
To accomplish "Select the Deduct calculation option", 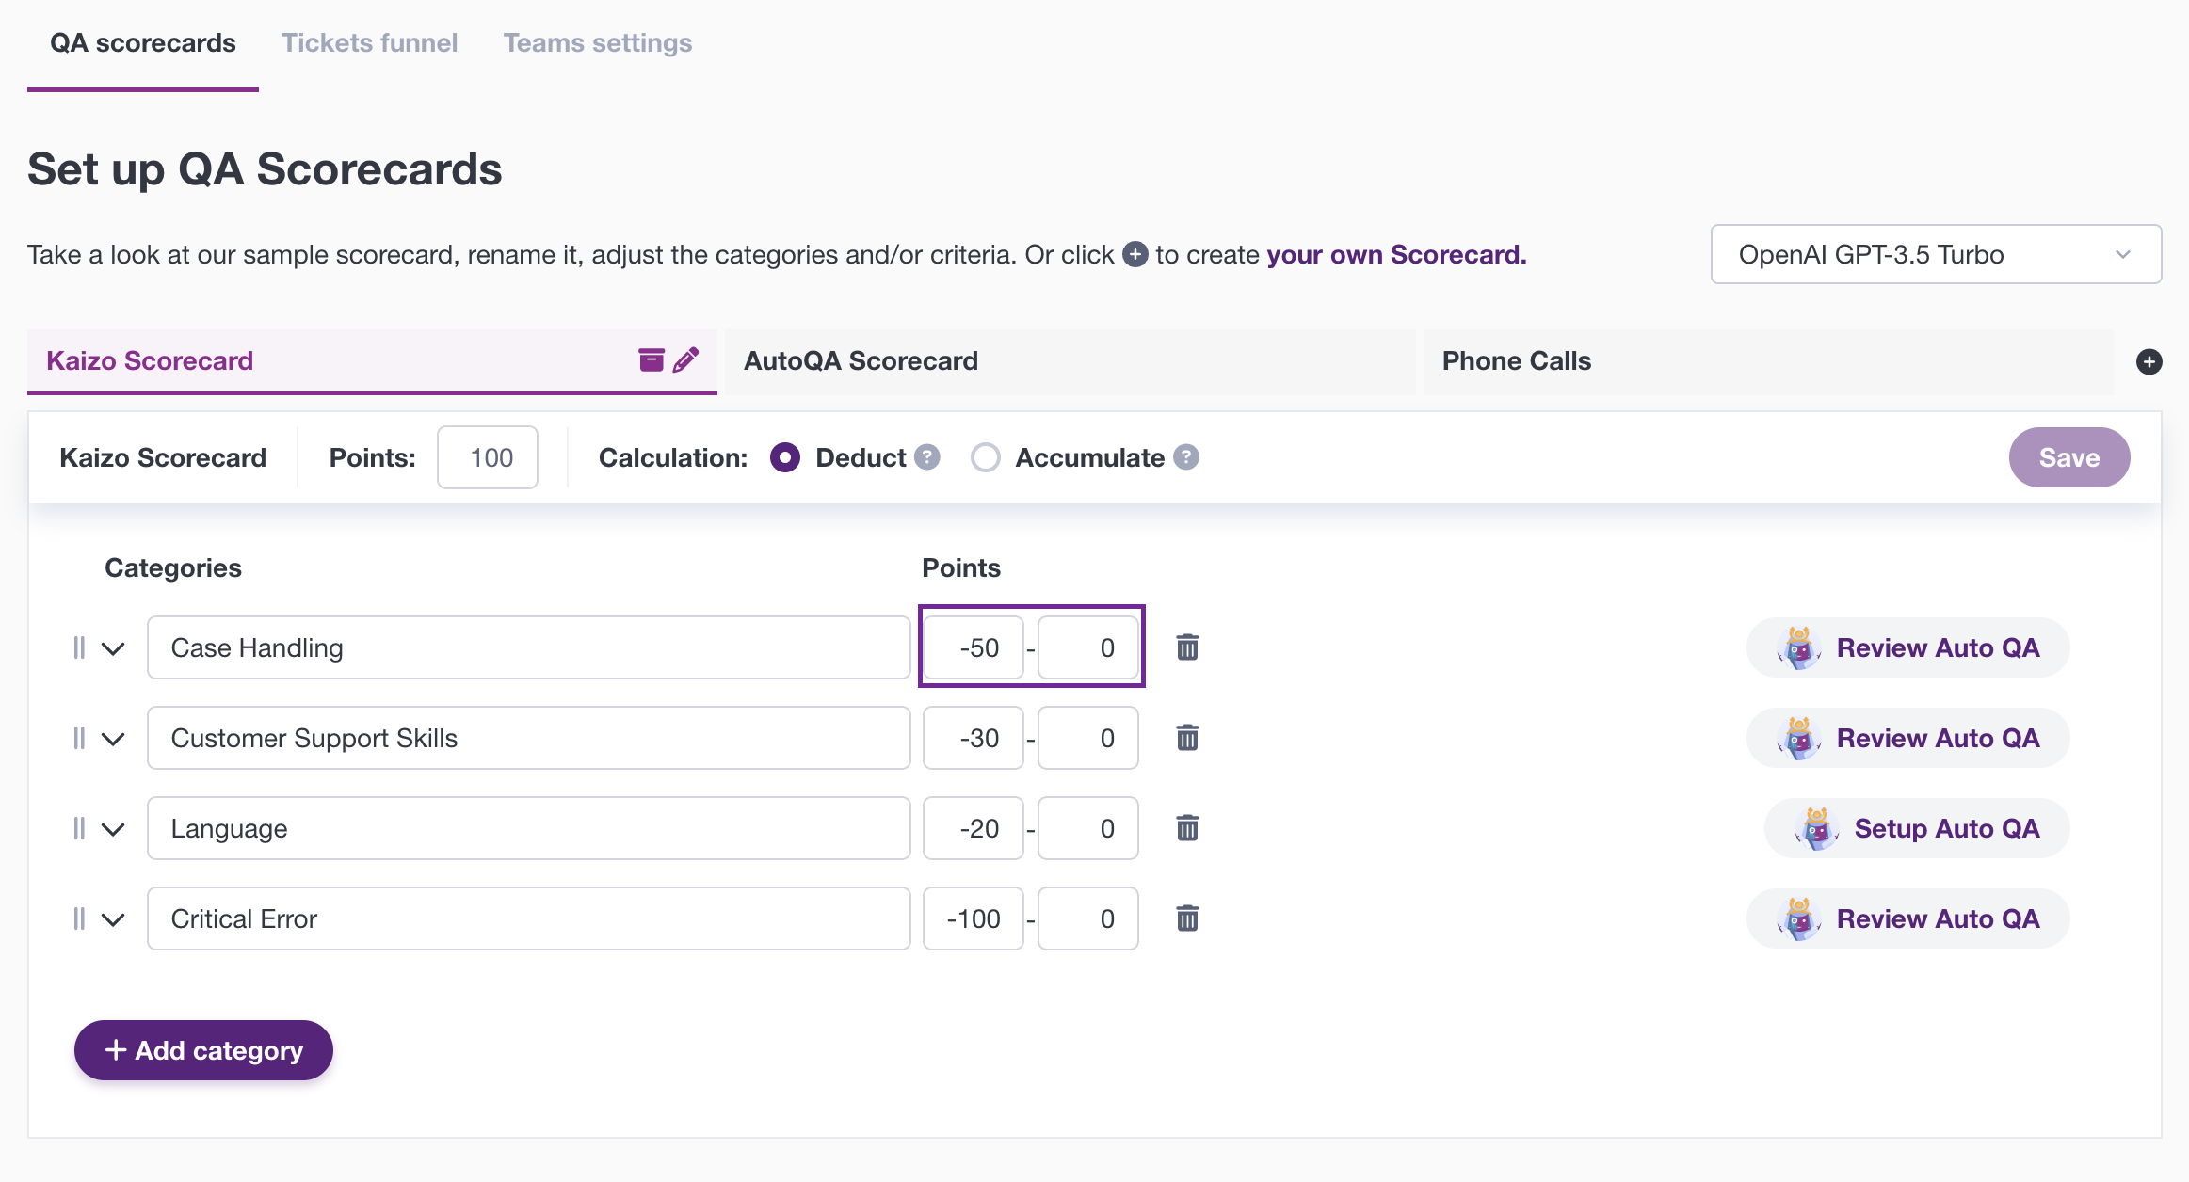I will click(785, 457).
